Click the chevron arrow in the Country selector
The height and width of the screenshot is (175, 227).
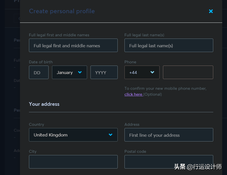coord(111,135)
